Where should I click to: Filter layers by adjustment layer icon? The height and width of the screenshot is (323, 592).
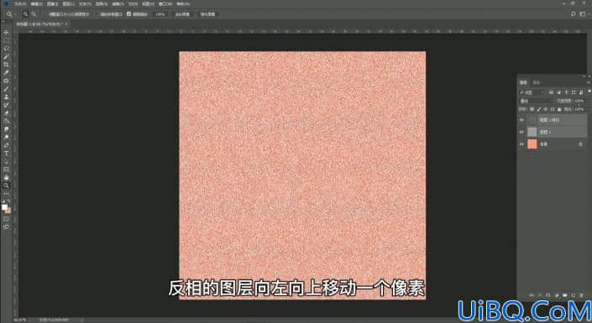click(558, 92)
